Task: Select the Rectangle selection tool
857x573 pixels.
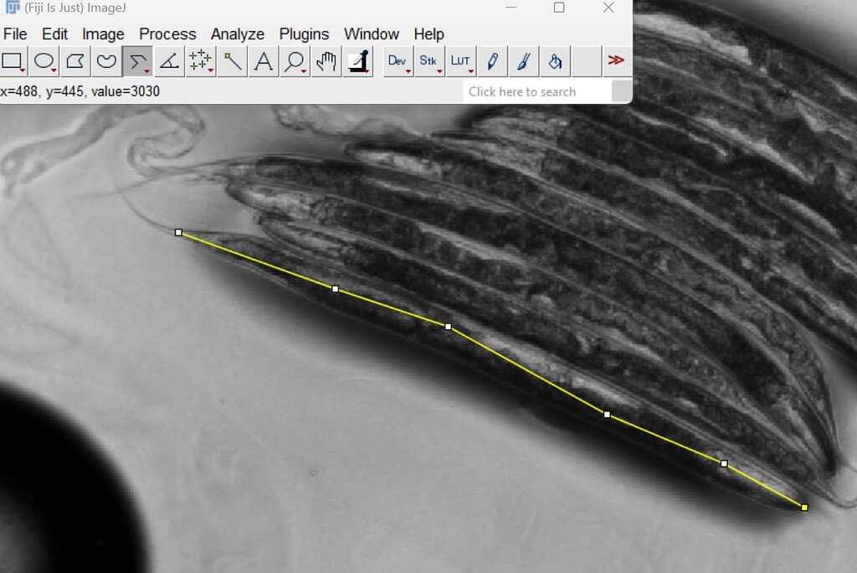Action: pyautogui.click(x=12, y=60)
